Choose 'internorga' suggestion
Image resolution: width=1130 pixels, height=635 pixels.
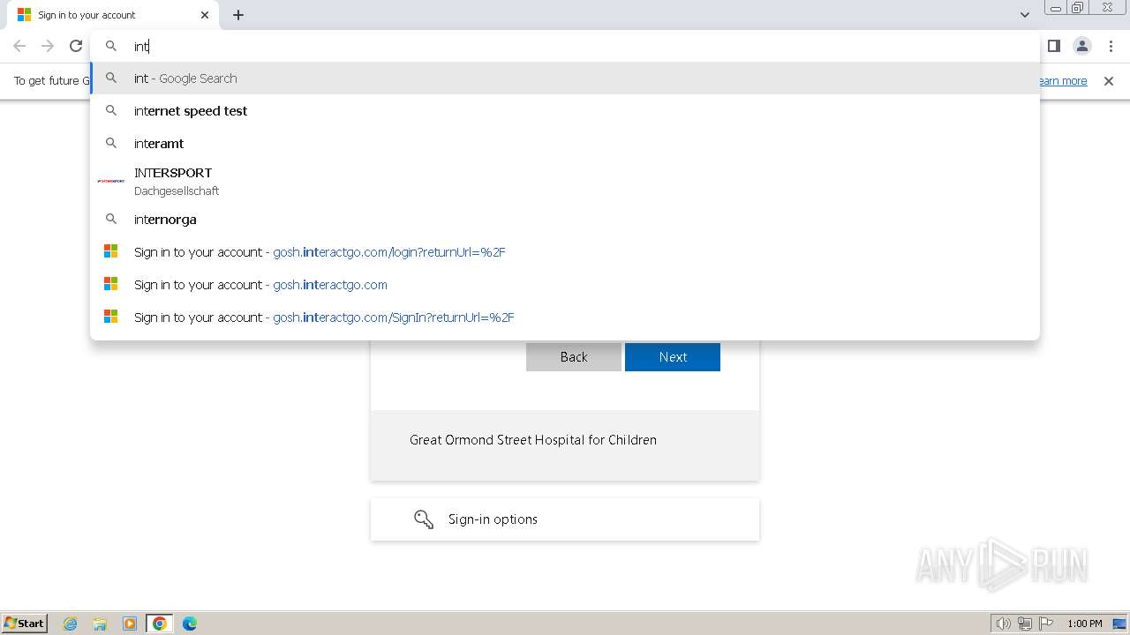[x=565, y=220]
